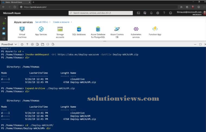
Task: Open the notifications bell
Action: (x=151, y=13)
